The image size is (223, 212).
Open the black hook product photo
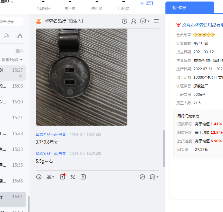click(x=81, y=77)
